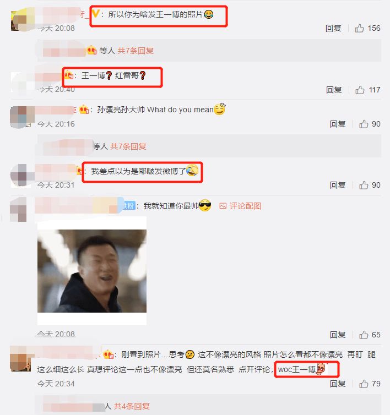
Task: Like the 'What do you mean' comment
Action: click(x=364, y=124)
